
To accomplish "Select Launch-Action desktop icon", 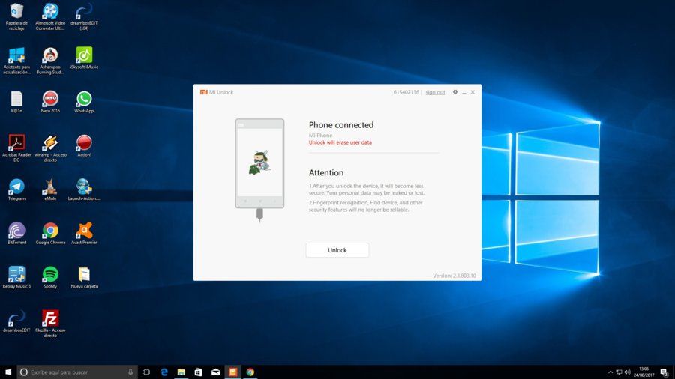I will (84, 189).
